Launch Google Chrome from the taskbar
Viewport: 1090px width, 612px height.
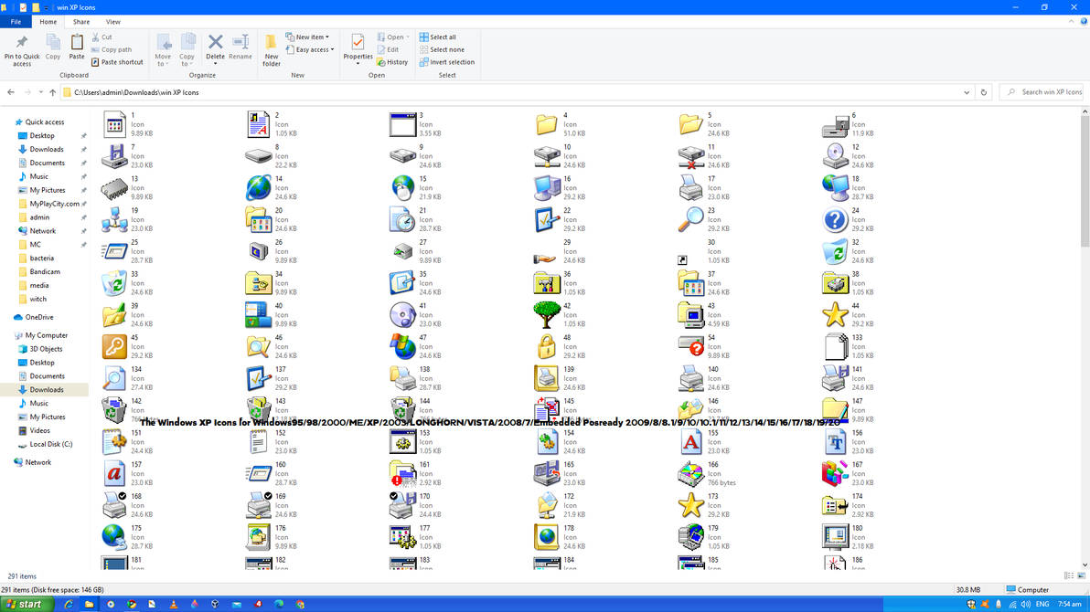click(x=131, y=605)
